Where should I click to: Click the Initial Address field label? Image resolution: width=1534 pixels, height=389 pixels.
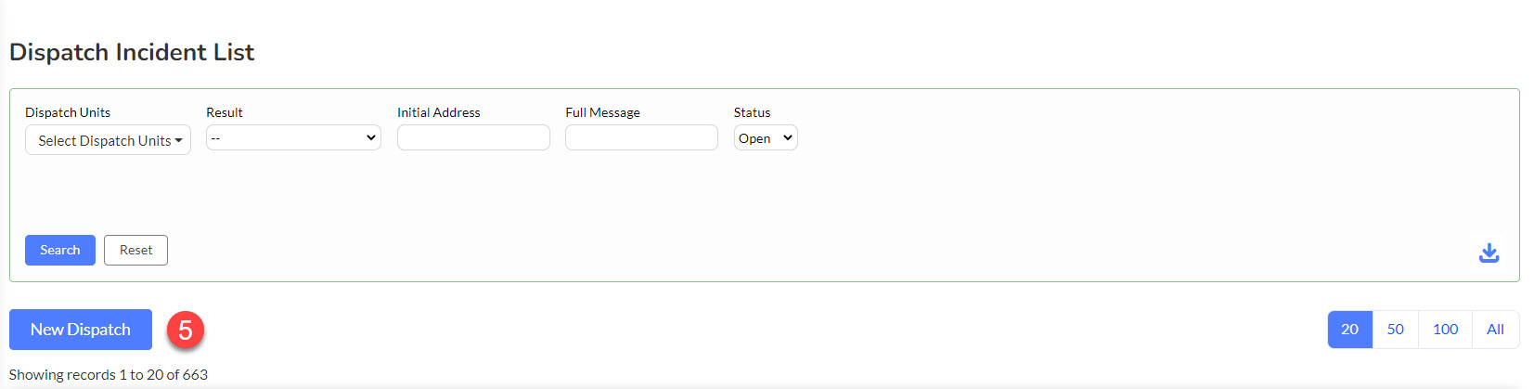coord(439,112)
